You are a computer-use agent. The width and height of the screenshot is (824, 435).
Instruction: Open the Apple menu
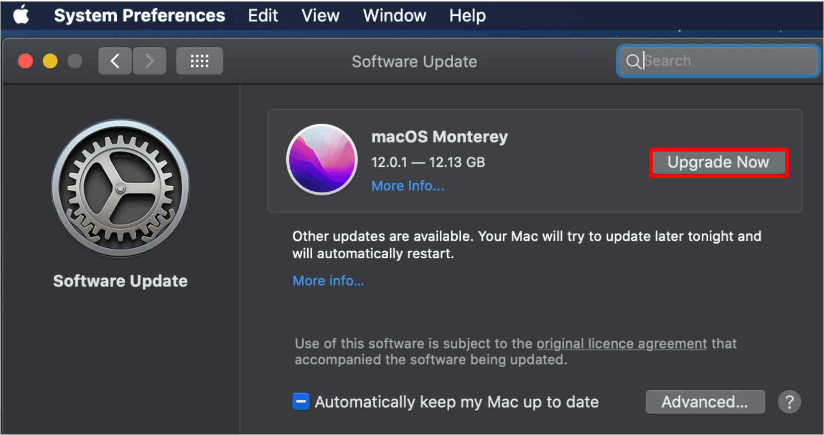click(21, 15)
